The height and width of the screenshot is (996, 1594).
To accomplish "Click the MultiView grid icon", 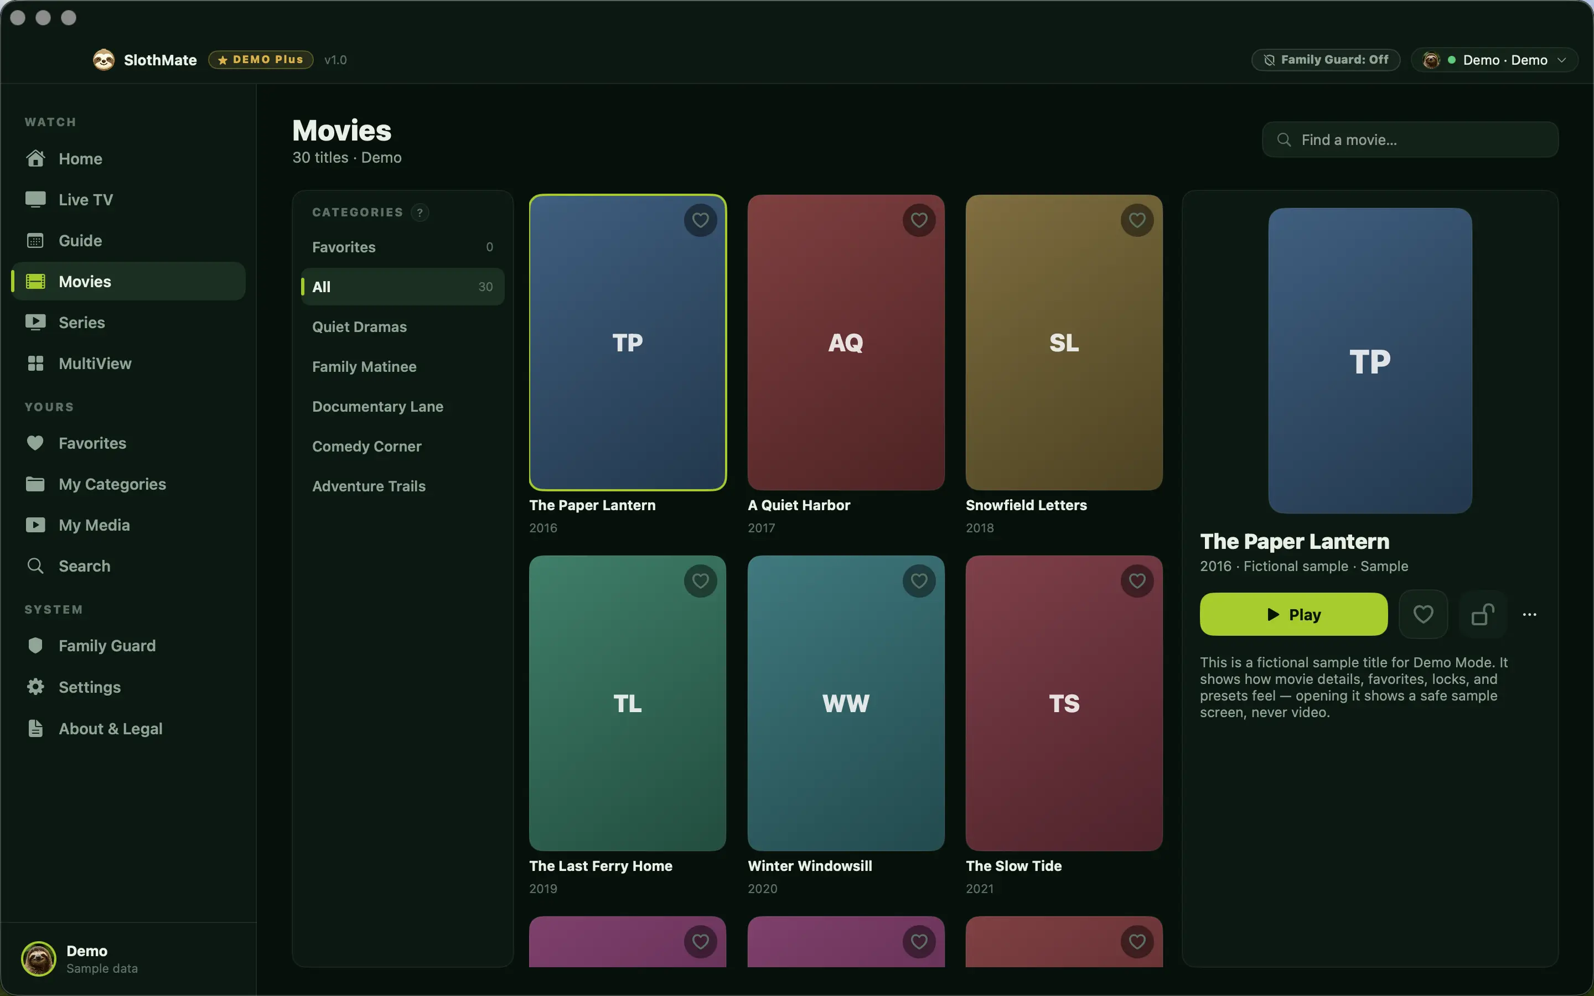I will tap(35, 364).
